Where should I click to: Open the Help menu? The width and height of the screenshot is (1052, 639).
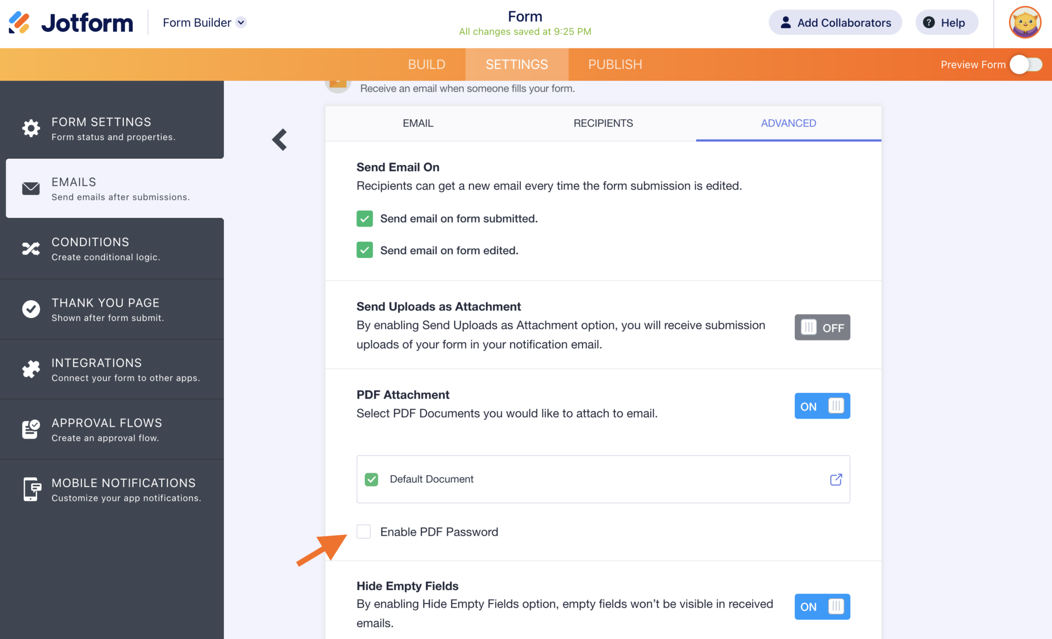(x=946, y=22)
